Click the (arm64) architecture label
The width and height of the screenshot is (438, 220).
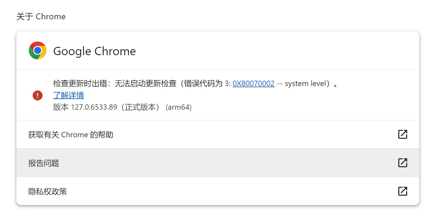[179, 107]
